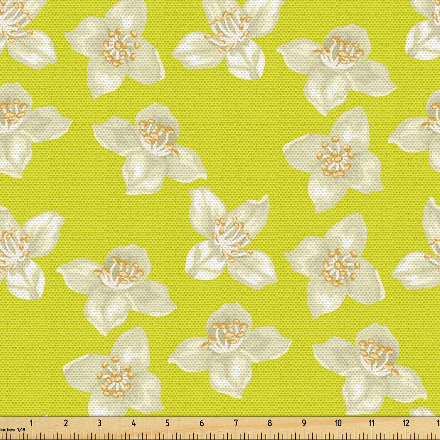Viewport: 440px width, 440px height.
Task: Click the number 11 on the ruler
Action: coord(372,423)
